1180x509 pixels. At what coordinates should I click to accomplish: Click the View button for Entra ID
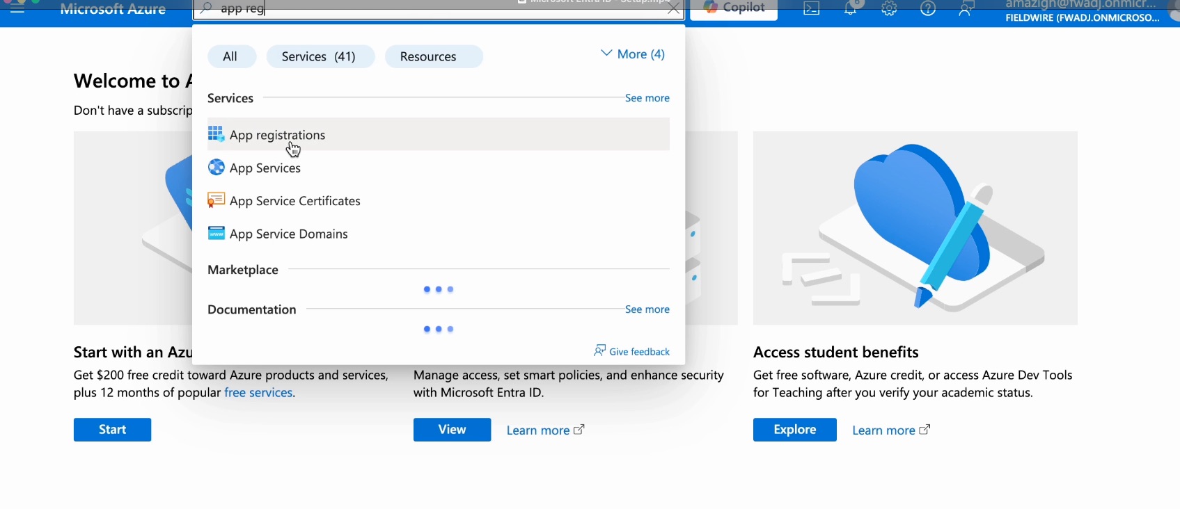(452, 430)
